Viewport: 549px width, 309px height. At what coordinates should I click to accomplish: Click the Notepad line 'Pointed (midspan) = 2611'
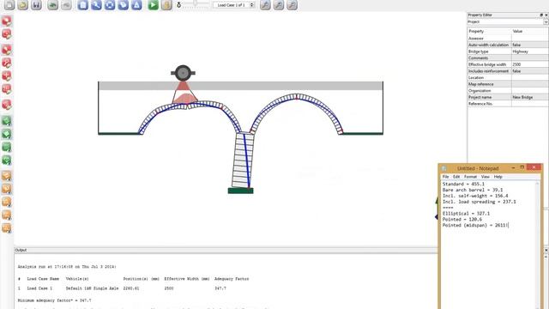coord(474,225)
